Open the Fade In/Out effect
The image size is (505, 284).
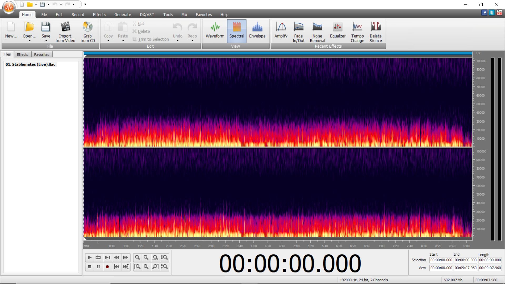coord(299,32)
